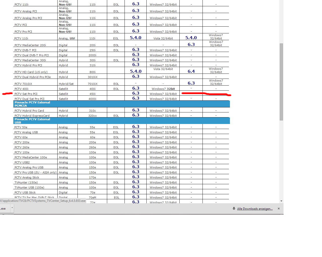This screenshot has width=322, height=257.
Task: Click the 'PCTV Analog USB' product name
Action: tap(26, 132)
